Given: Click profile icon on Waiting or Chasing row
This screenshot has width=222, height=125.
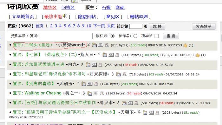Looking at the screenshot, I should coord(102,93).
